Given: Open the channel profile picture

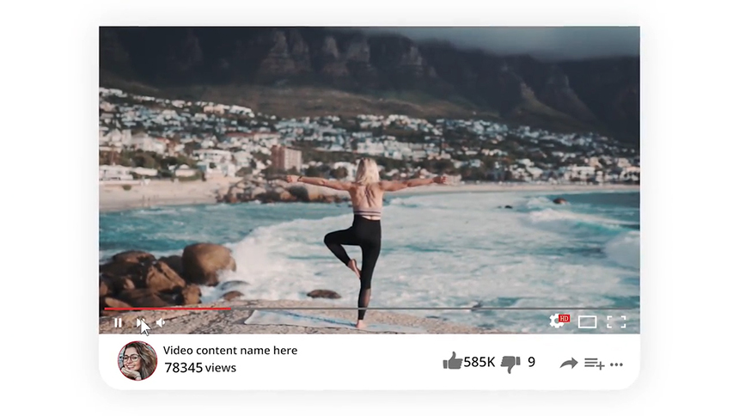Looking at the screenshot, I should click(137, 361).
